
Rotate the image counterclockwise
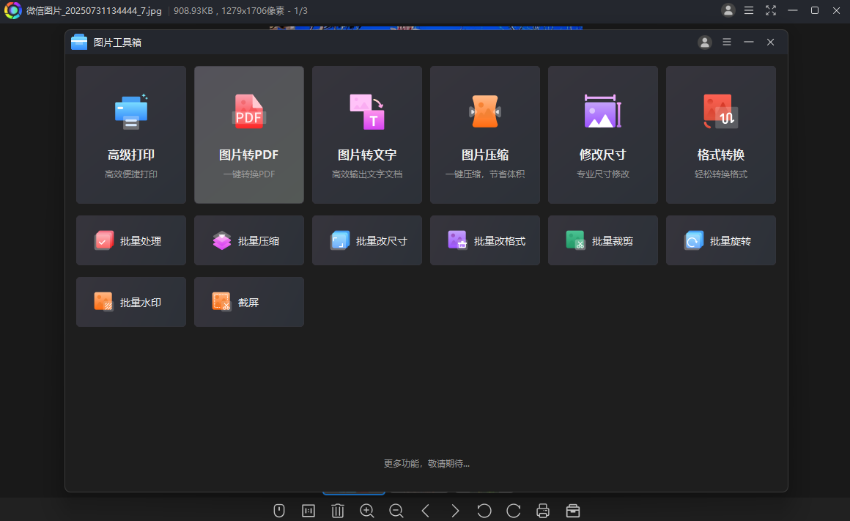(x=484, y=511)
